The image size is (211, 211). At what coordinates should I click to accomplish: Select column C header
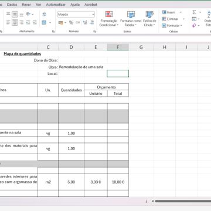[x=48, y=47]
